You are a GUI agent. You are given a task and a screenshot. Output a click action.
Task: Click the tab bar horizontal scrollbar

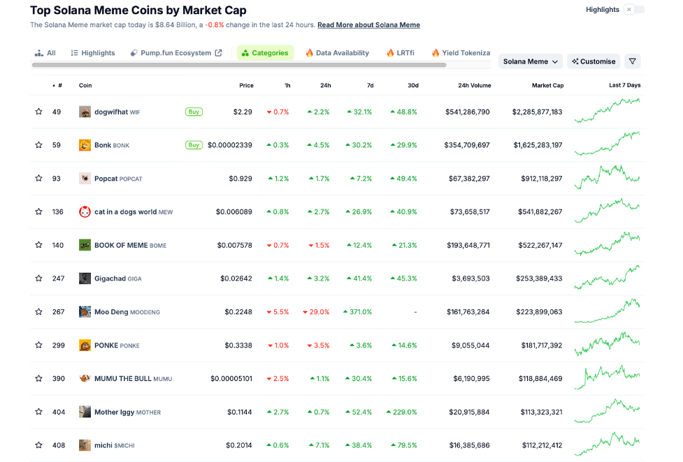pyautogui.click(x=238, y=65)
